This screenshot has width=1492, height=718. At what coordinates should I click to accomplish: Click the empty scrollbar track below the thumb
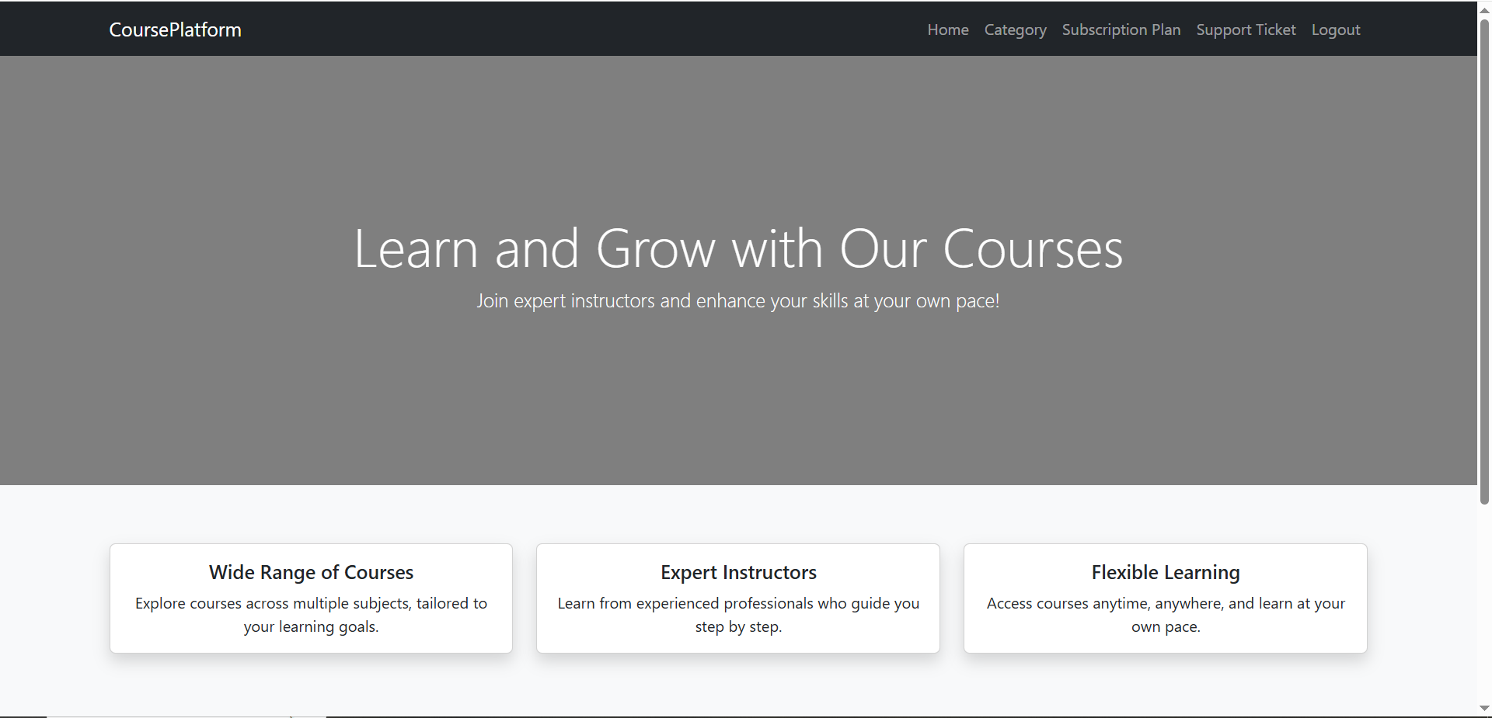pos(1484,605)
